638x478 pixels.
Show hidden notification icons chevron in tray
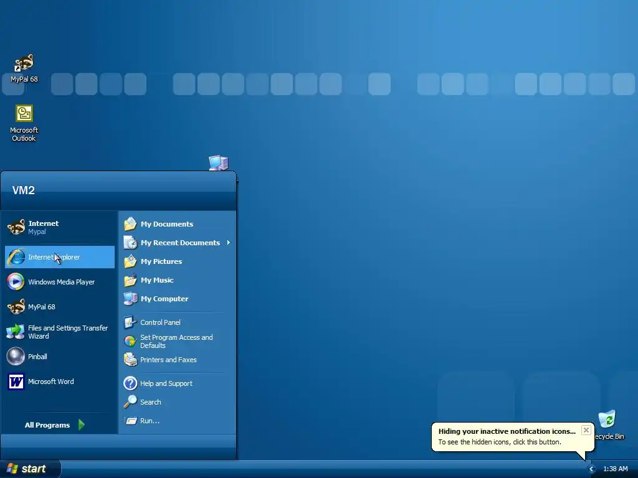pos(592,469)
